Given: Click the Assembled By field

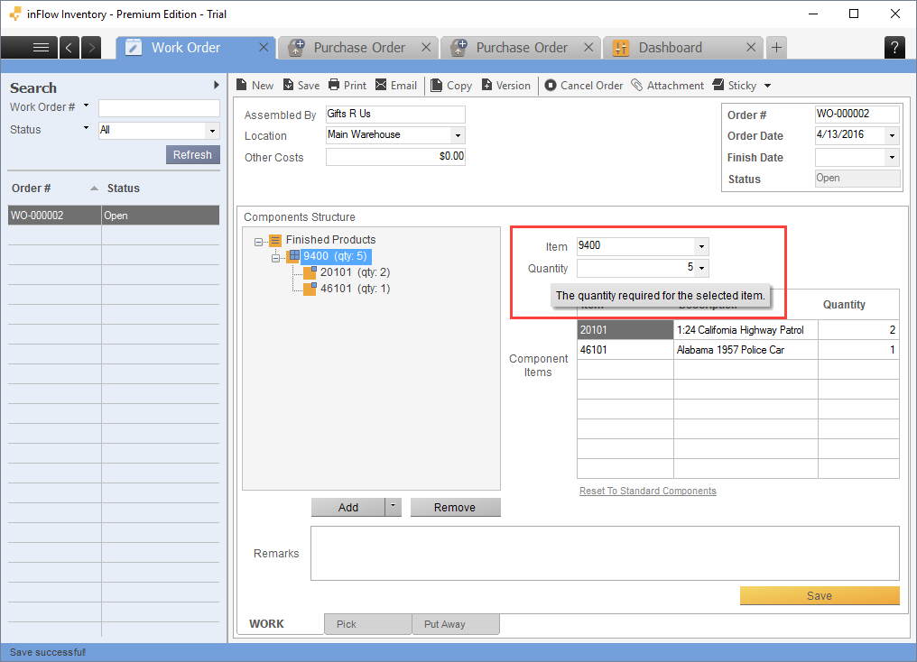Looking at the screenshot, I should tap(395, 114).
